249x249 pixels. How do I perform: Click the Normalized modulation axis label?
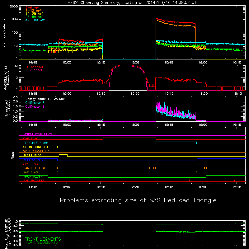coord(7,109)
